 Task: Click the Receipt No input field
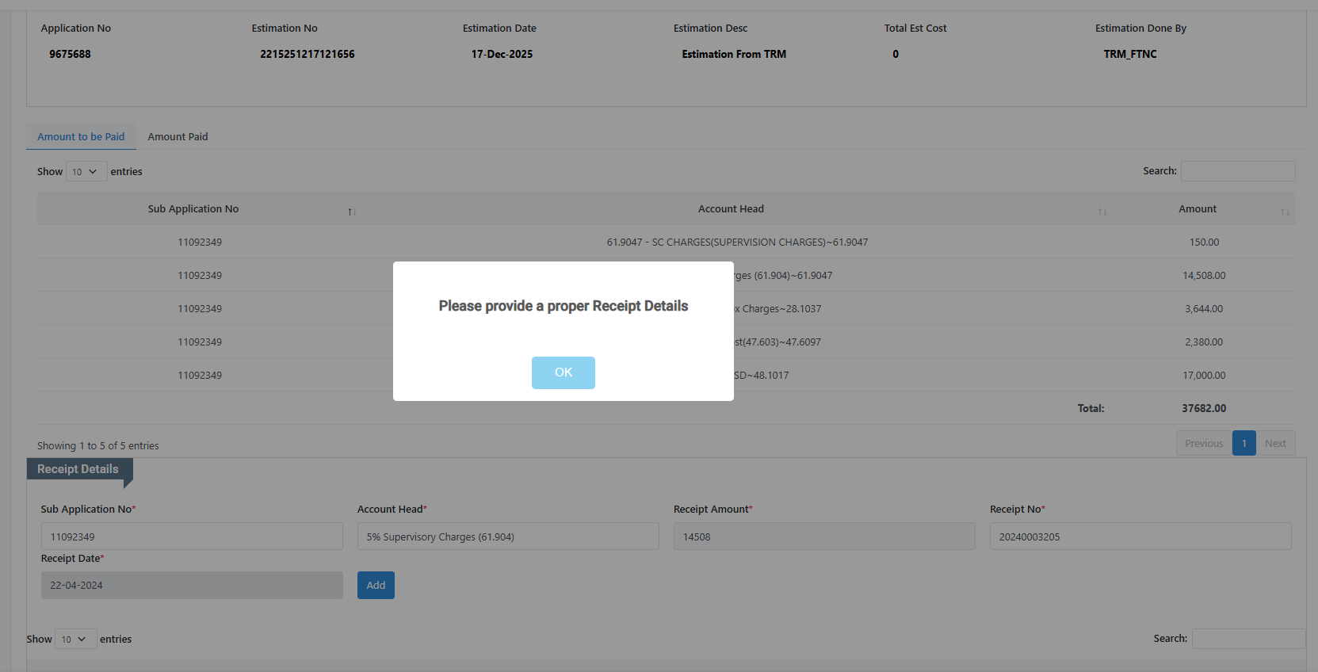coord(1140,536)
